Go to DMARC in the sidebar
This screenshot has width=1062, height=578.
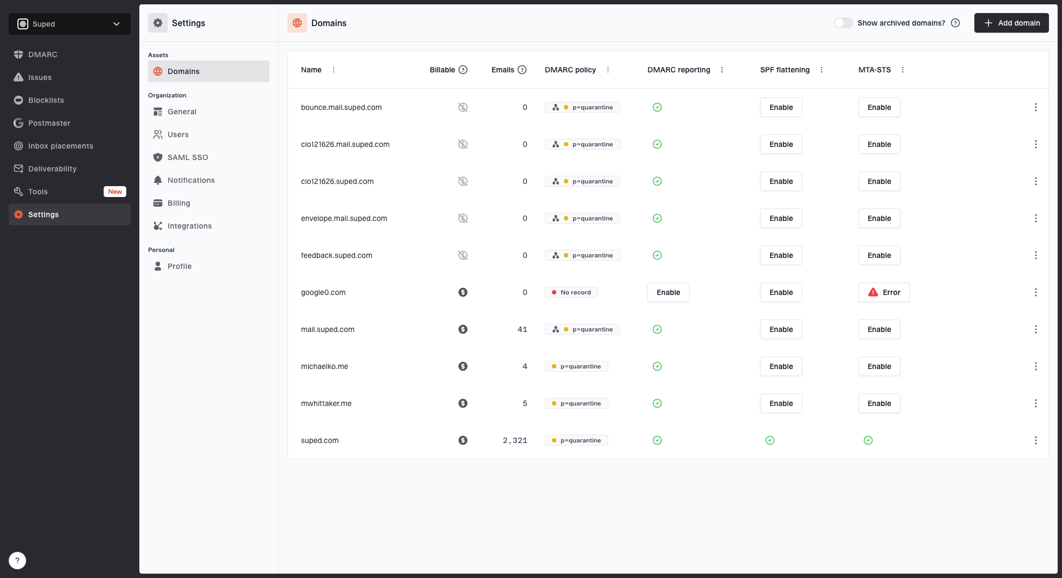[x=70, y=54]
